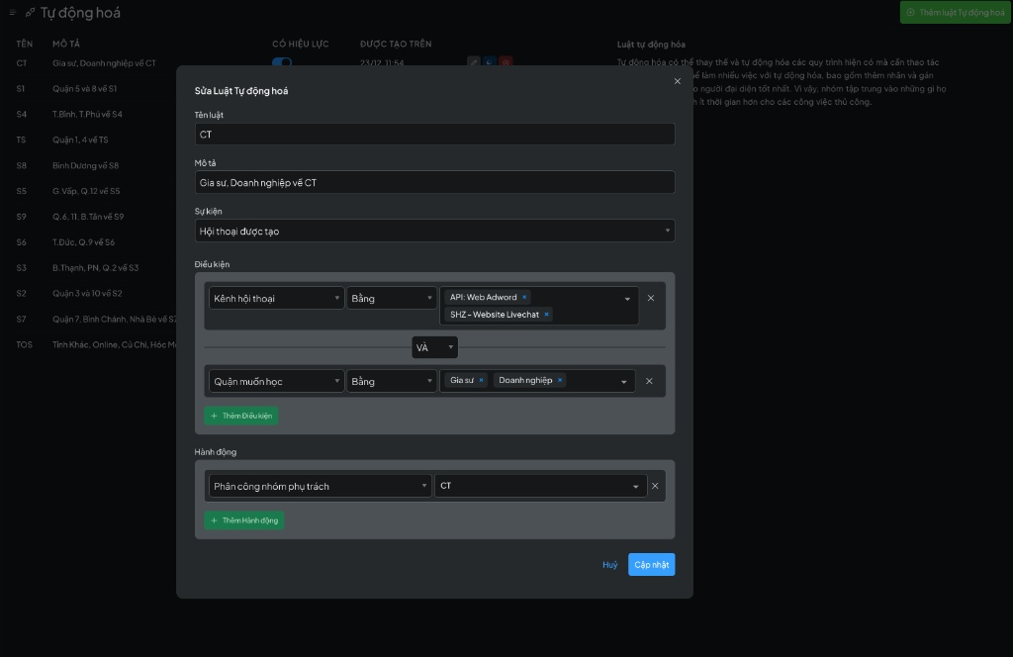
Task: Open the Kênh hội thoại attribute dropdown
Action: coord(276,298)
